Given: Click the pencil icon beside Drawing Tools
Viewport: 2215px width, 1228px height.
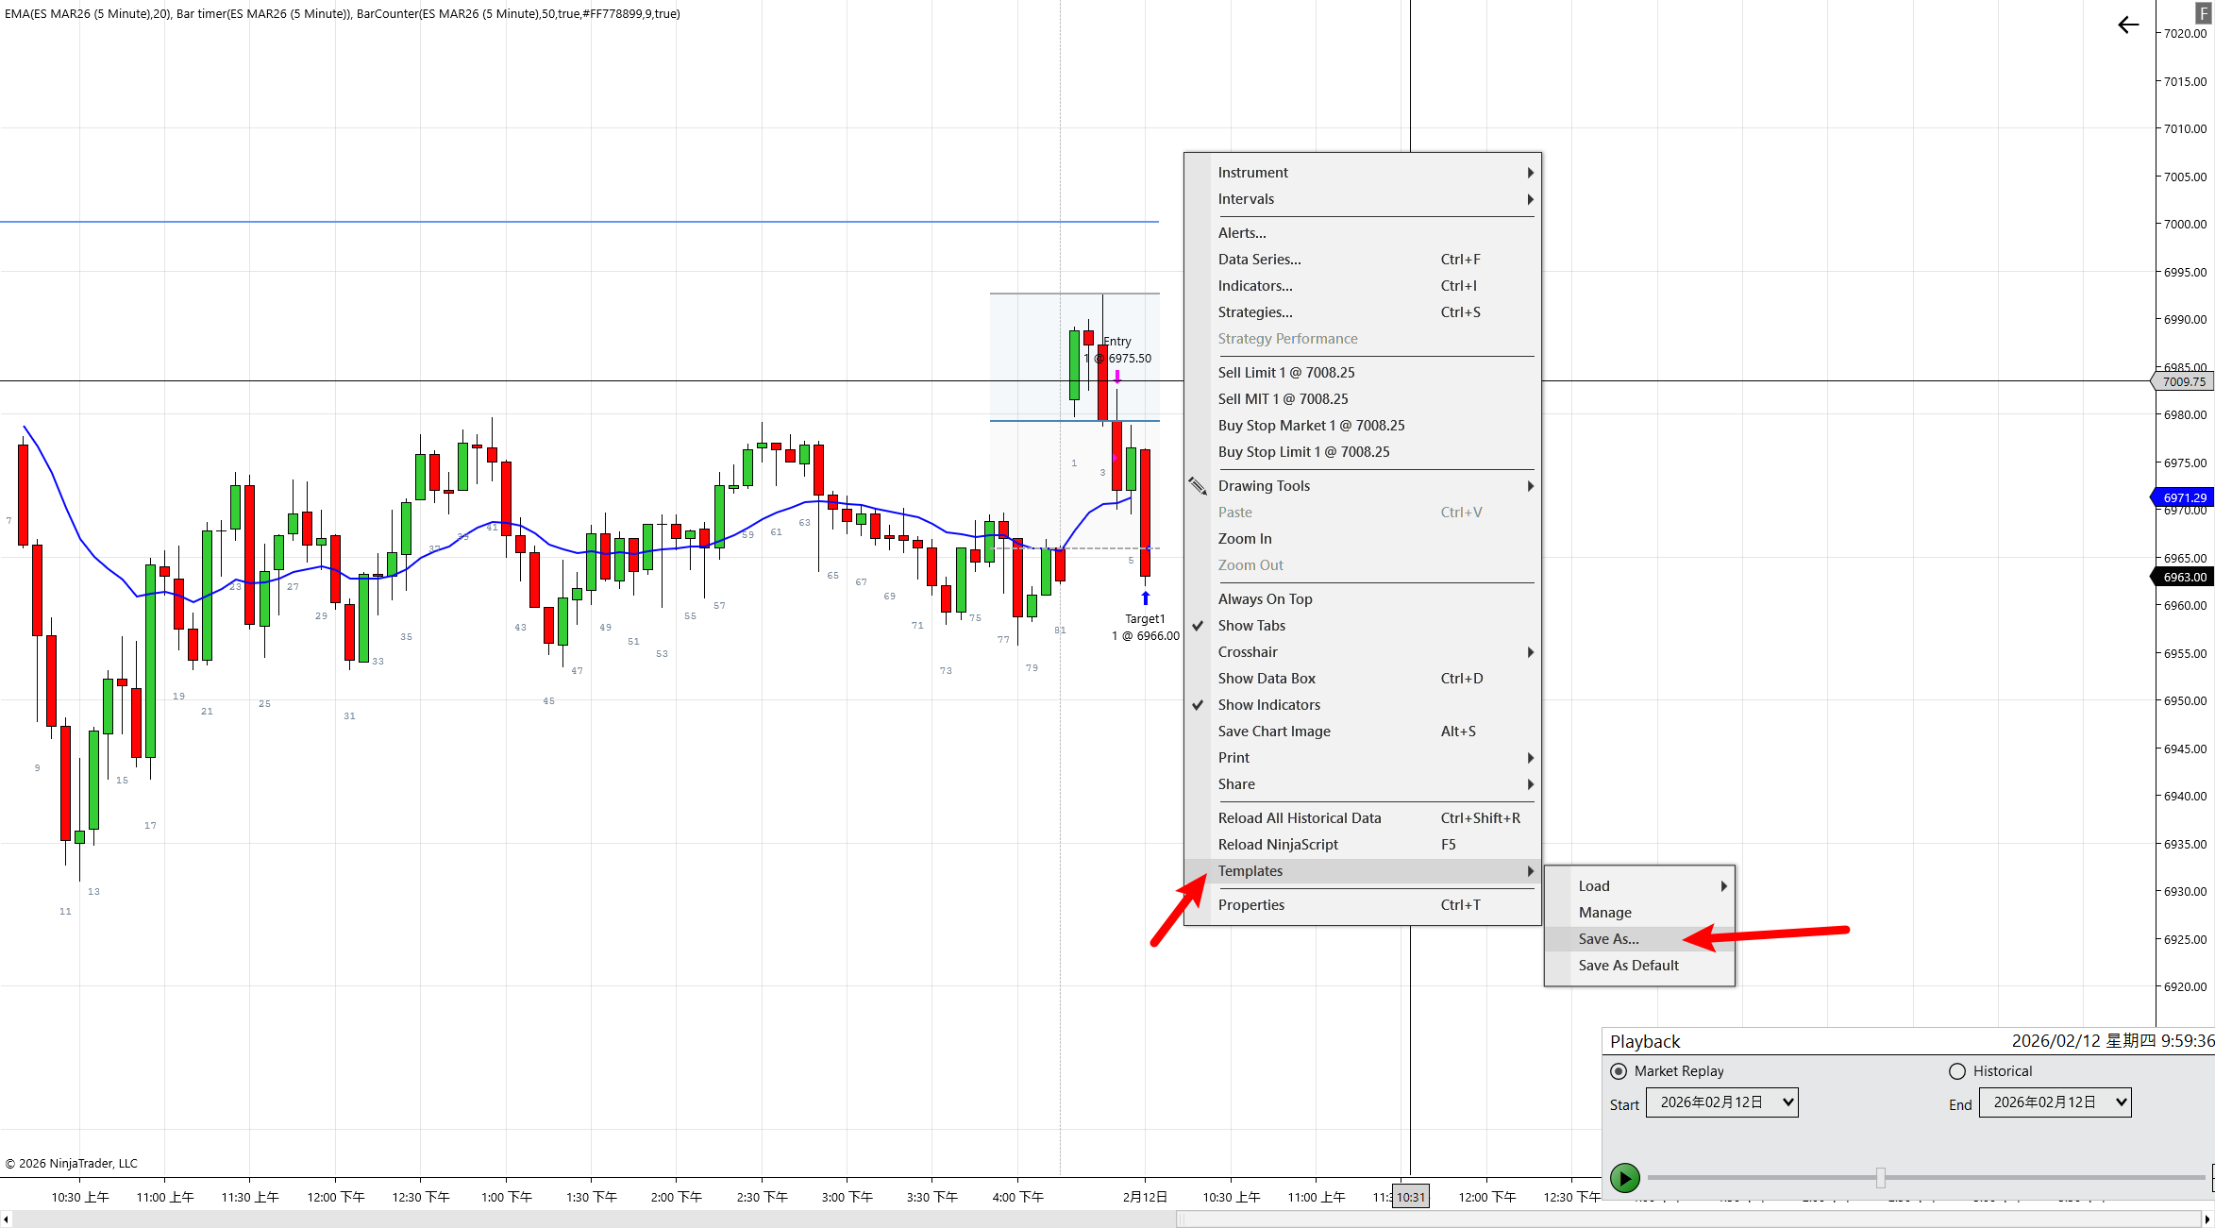Looking at the screenshot, I should coord(1198,486).
